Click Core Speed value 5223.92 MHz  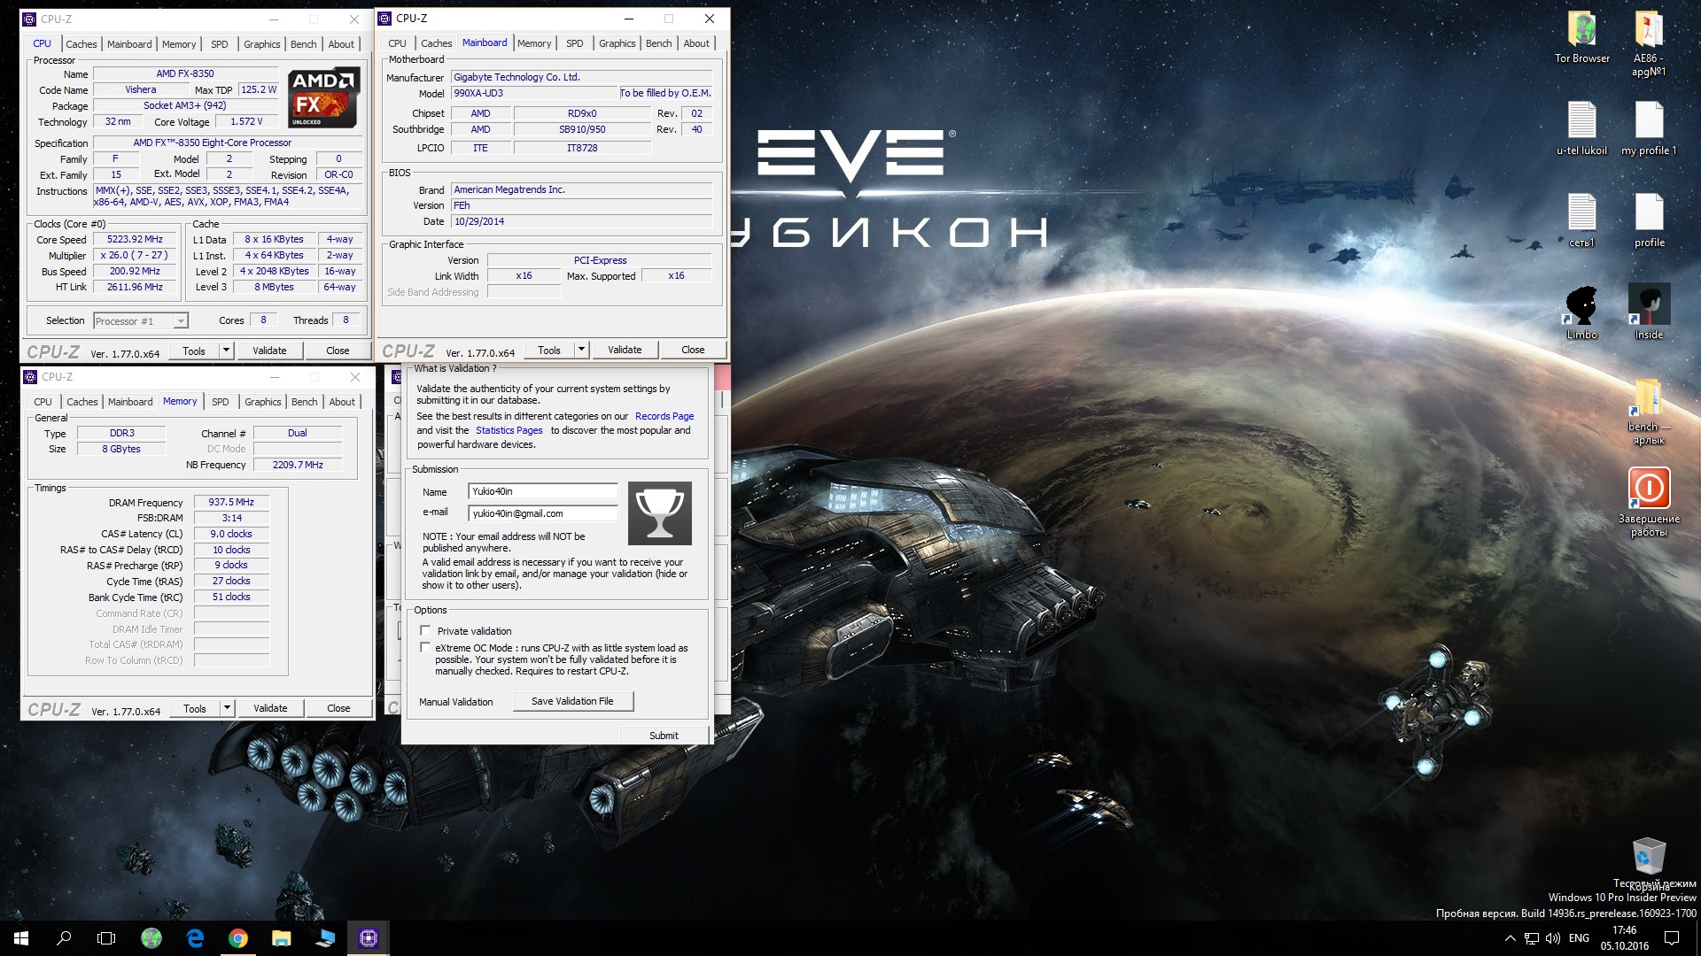pyautogui.click(x=135, y=239)
